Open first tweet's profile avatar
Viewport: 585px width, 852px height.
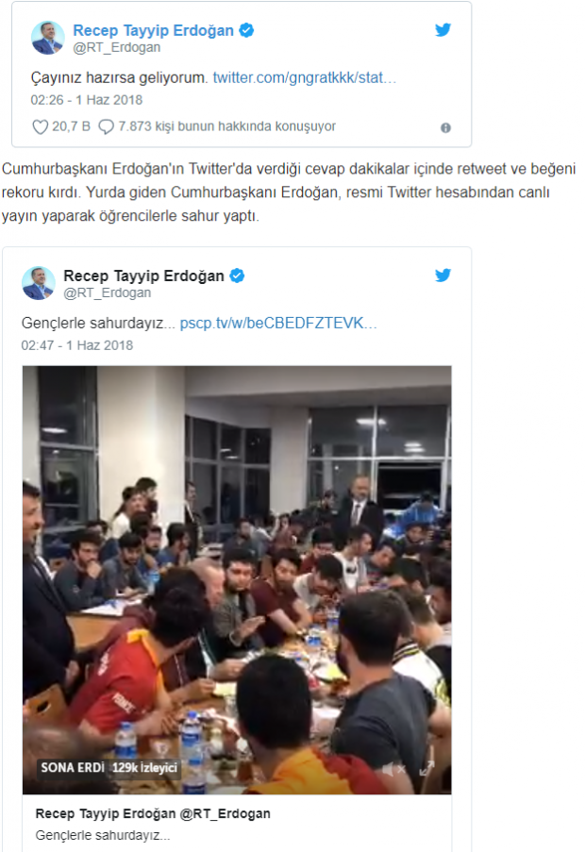pos(48,38)
